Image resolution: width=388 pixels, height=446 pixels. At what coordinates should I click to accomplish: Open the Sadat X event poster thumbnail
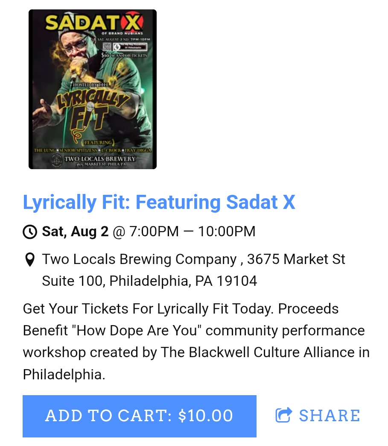click(93, 89)
